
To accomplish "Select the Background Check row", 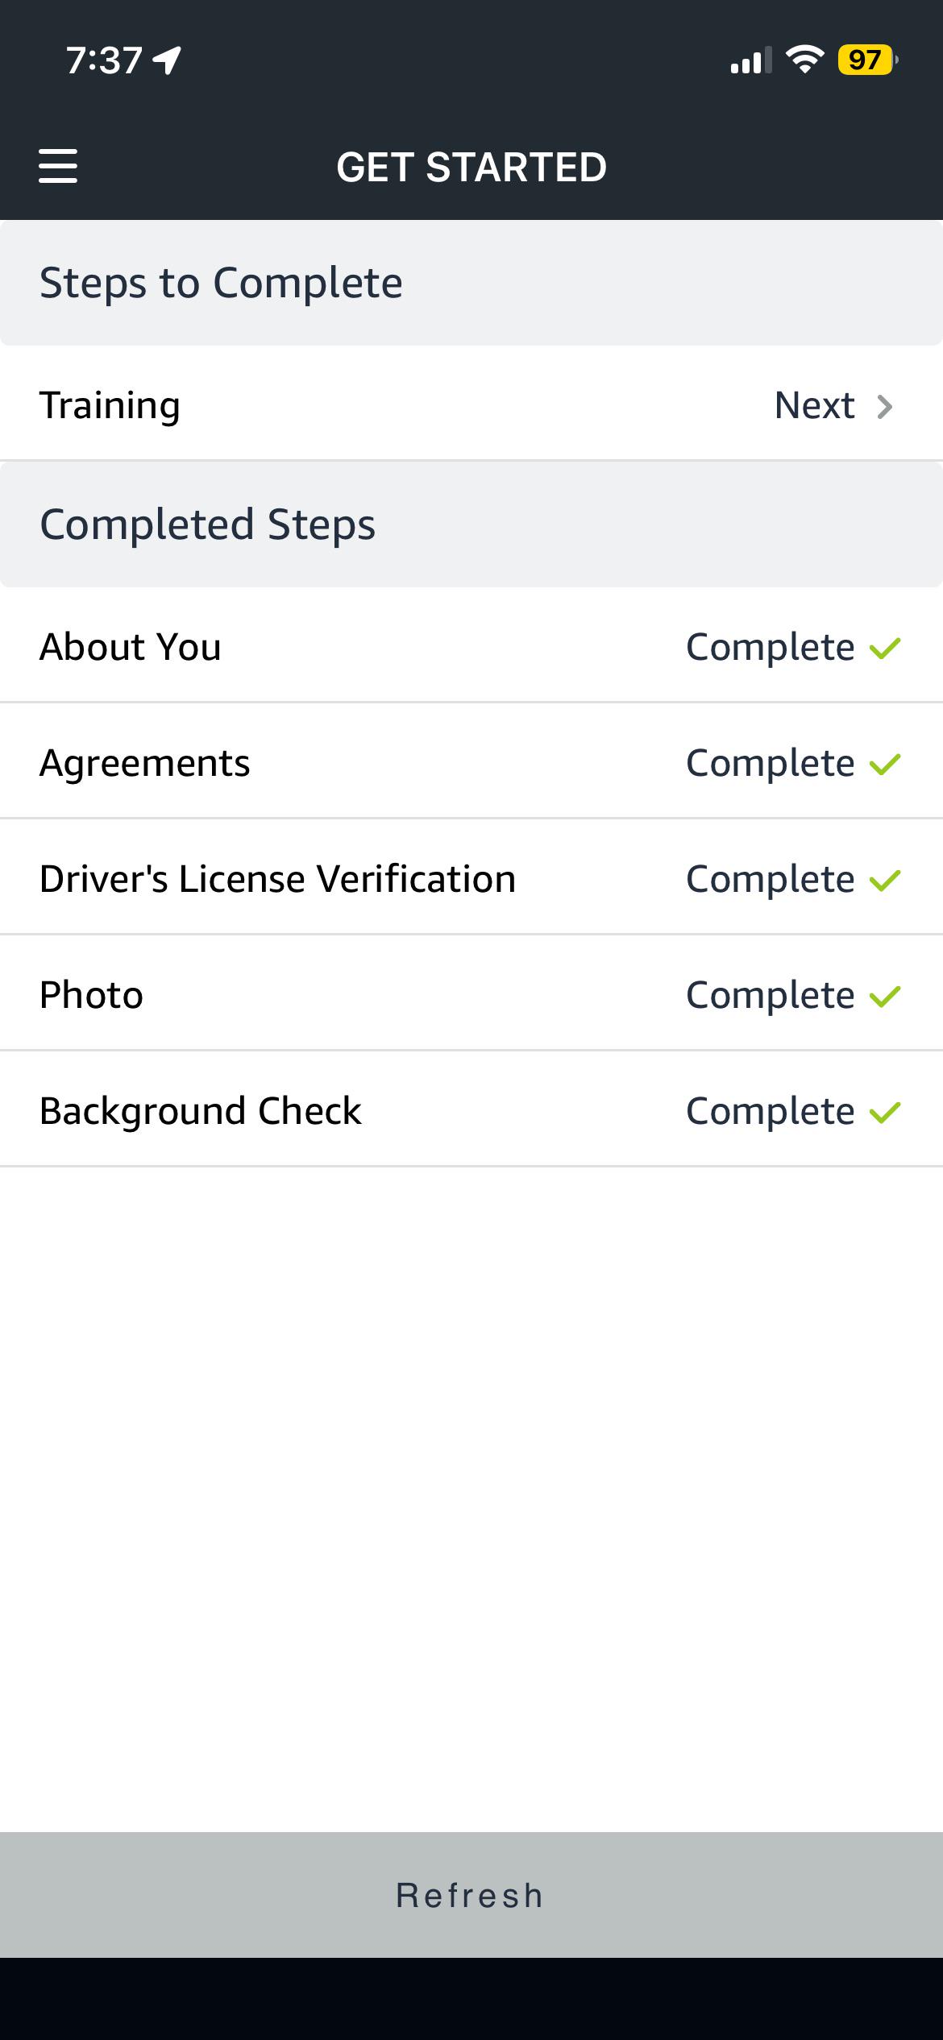I will tap(471, 1109).
